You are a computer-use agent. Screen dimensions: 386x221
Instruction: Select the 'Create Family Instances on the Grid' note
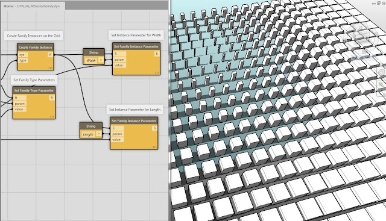pyautogui.click(x=34, y=36)
